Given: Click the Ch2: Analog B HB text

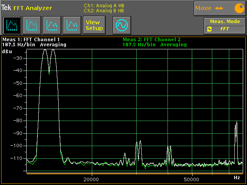Looking at the screenshot, I should point(104,11).
